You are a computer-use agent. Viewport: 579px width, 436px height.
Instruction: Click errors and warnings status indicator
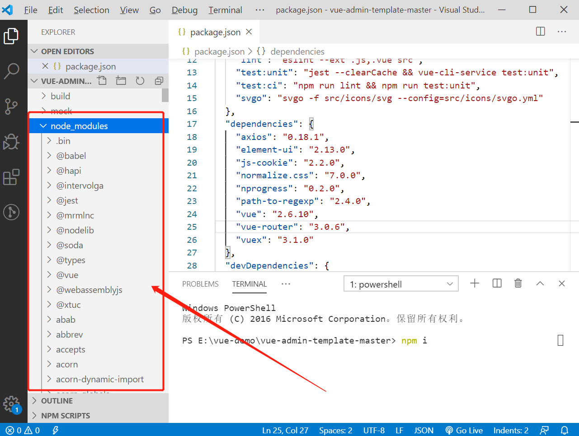coord(23,430)
